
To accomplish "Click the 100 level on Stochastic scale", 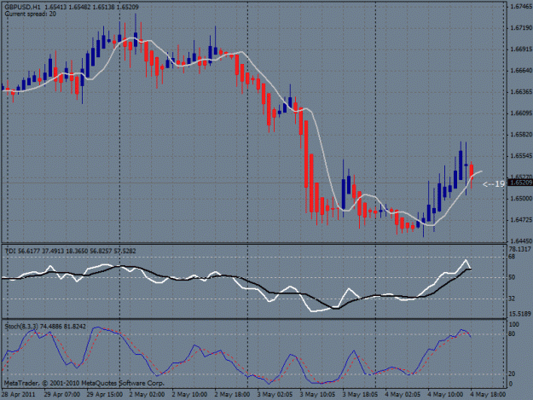I will (x=514, y=325).
